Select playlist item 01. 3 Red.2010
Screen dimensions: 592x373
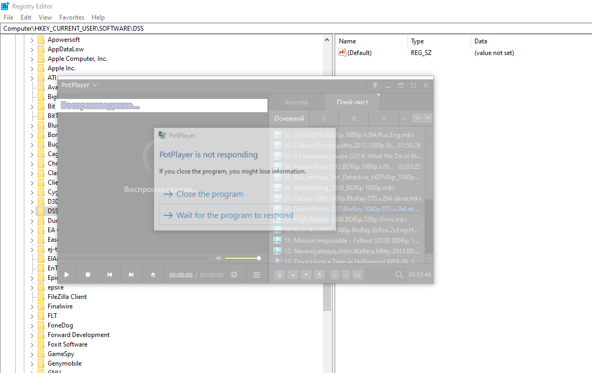point(347,134)
